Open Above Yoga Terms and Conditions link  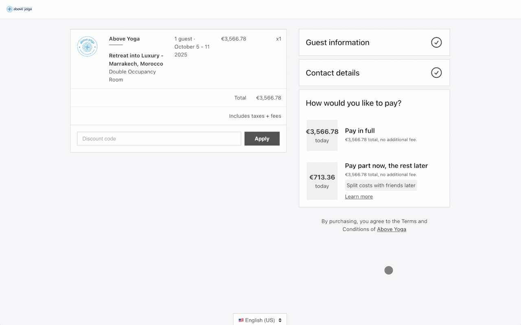(391, 229)
